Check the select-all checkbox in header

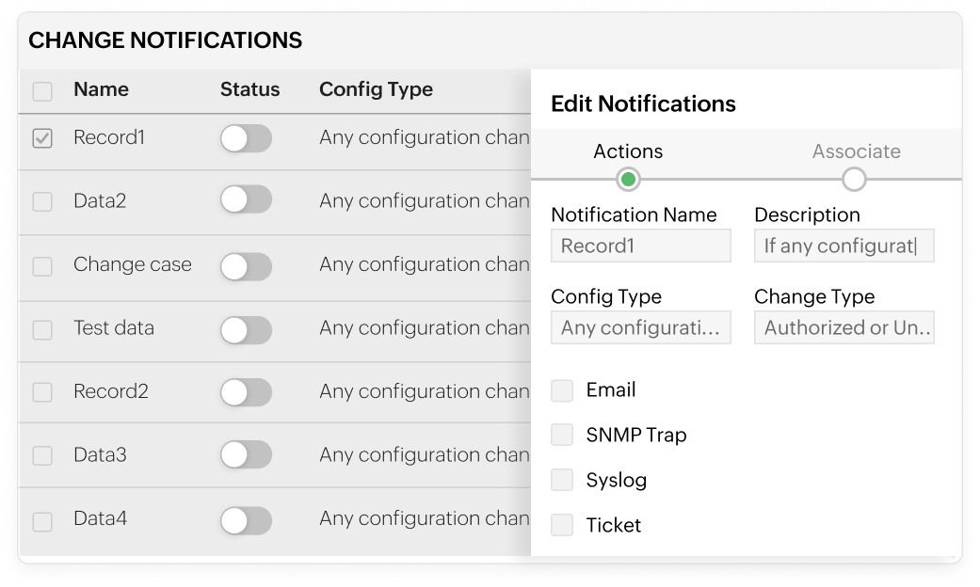[42, 89]
